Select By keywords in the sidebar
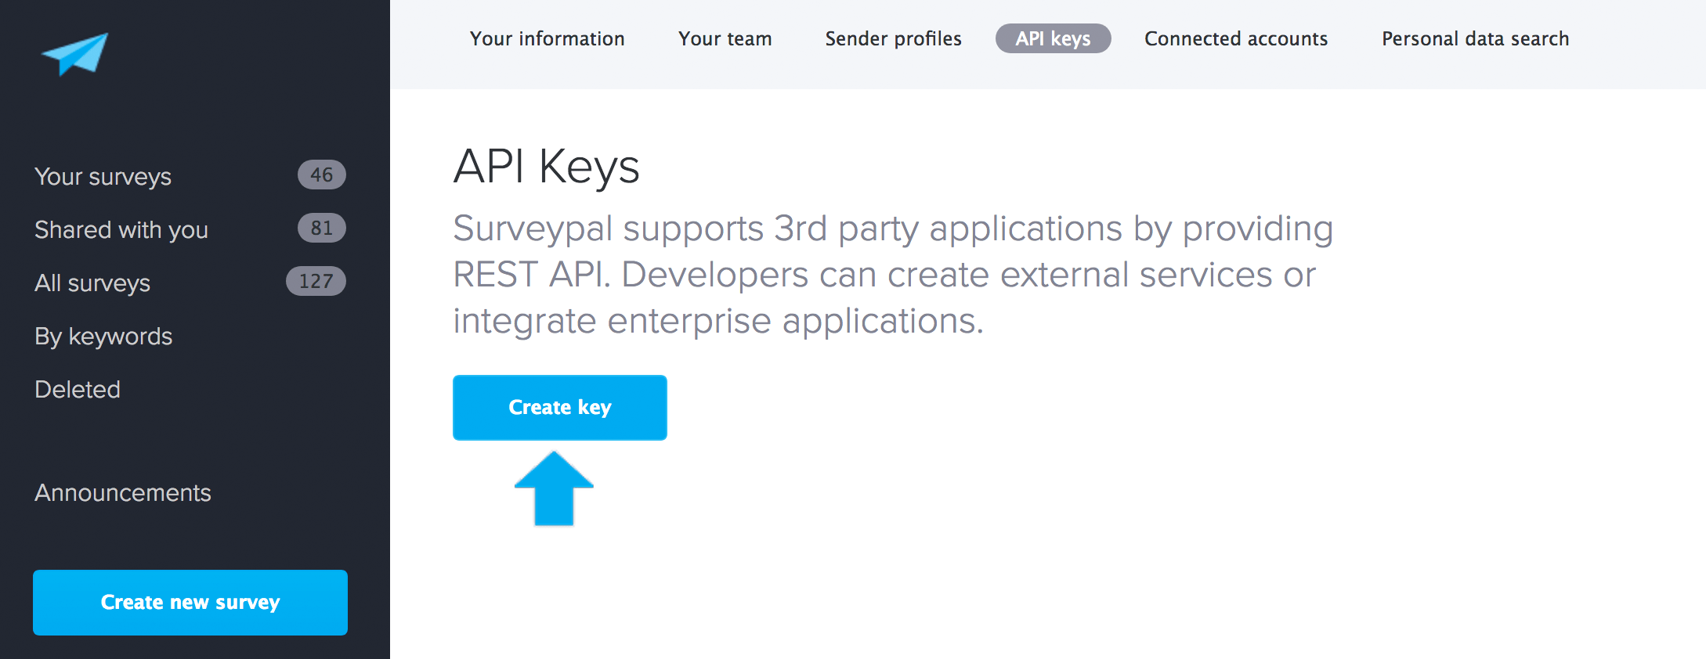Image resolution: width=1706 pixels, height=659 pixels. (103, 336)
